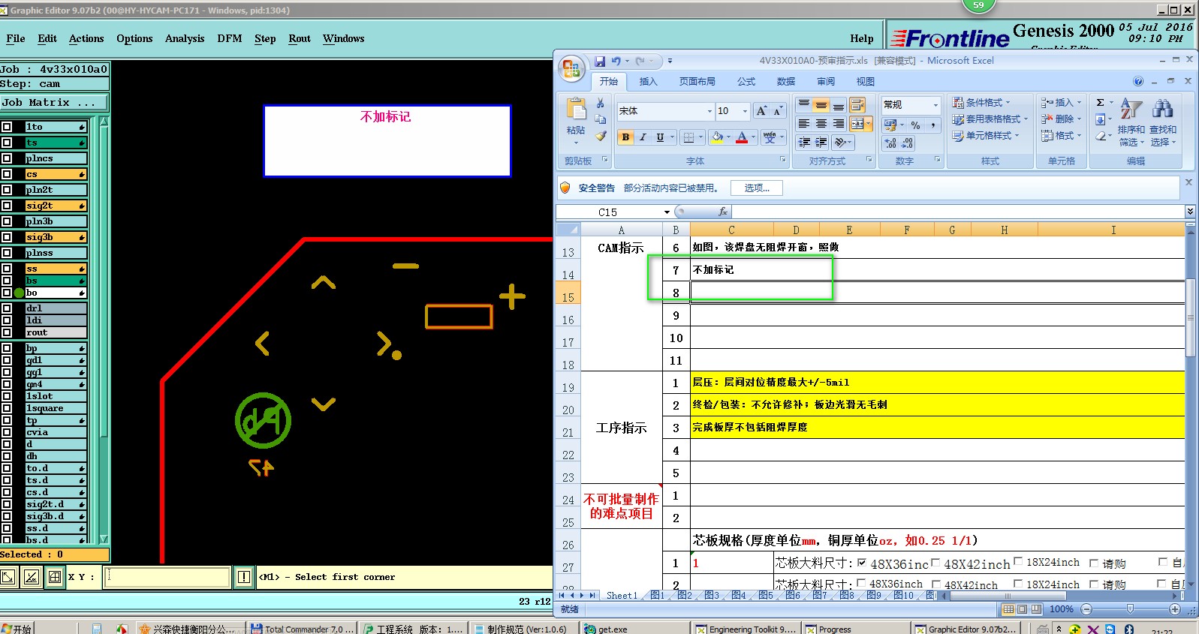The image size is (1199, 634).
Task: Click the Align Text Left icon
Action: pos(804,123)
